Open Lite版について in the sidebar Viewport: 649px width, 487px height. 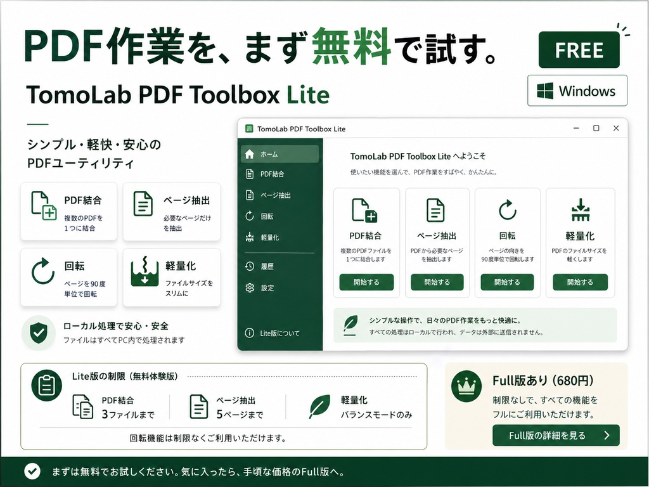[280, 333]
